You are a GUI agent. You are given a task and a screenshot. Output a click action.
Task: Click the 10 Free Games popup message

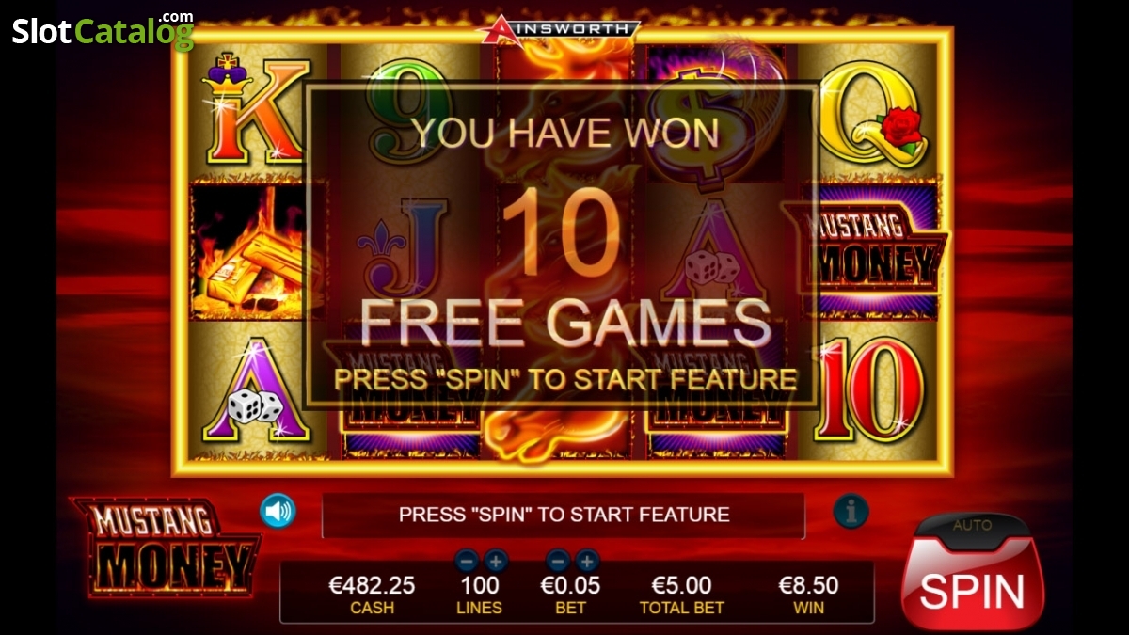[562, 246]
